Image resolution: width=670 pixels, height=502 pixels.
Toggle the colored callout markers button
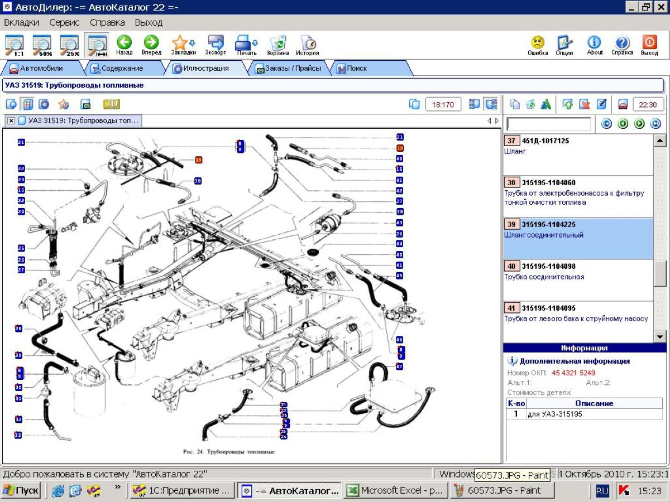pos(27,104)
